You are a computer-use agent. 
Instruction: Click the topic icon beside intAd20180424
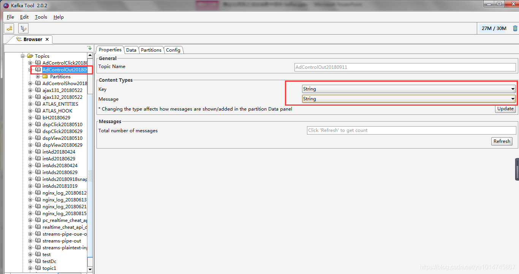coord(38,152)
